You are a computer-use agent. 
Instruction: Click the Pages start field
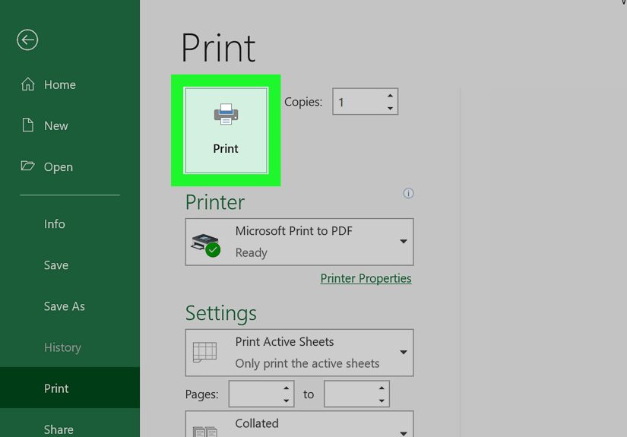pos(255,394)
